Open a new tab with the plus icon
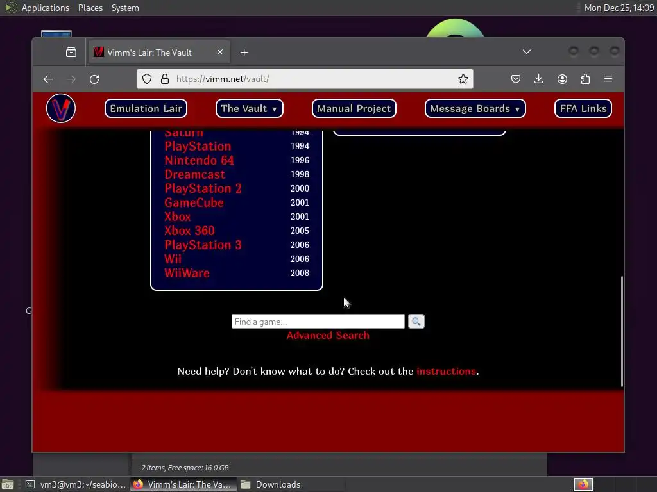Viewport: 657px width, 492px height. click(x=244, y=53)
